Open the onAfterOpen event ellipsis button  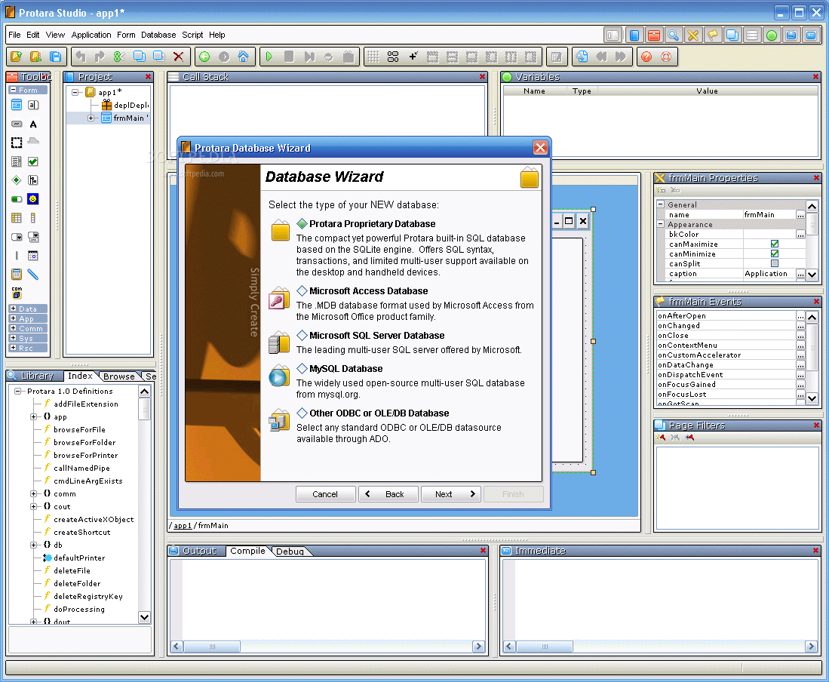[800, 315]
